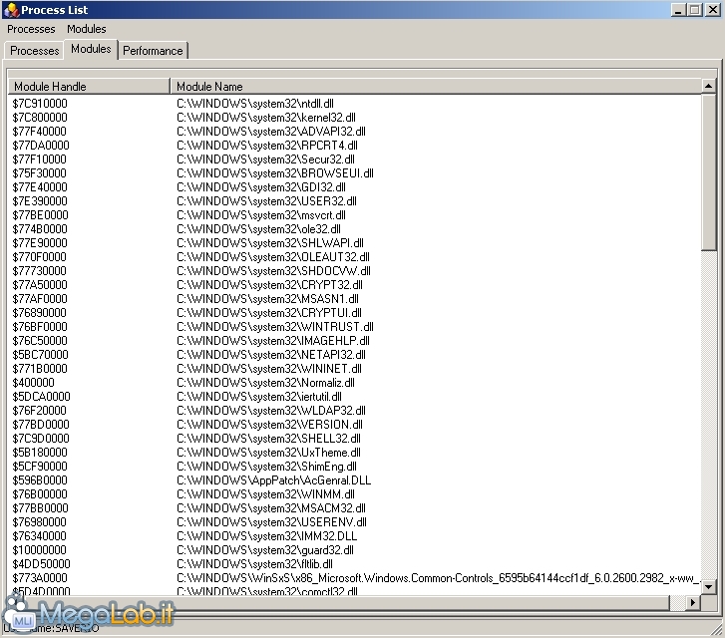The image size is (725, 638).
Task: Select the WININET.dll module row
Action: coord(355,369)
